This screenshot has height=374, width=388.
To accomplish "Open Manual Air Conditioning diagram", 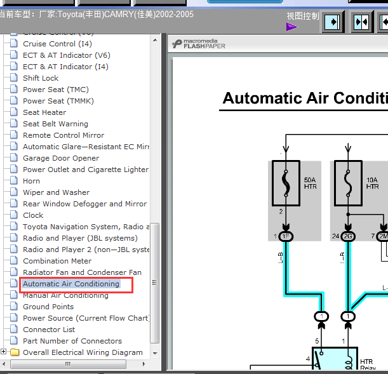I will click(65, 295).
